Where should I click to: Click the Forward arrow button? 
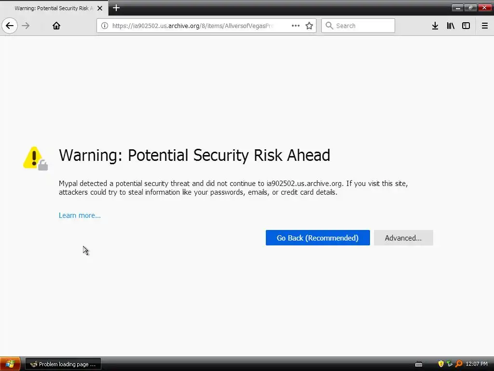(26, 26)
